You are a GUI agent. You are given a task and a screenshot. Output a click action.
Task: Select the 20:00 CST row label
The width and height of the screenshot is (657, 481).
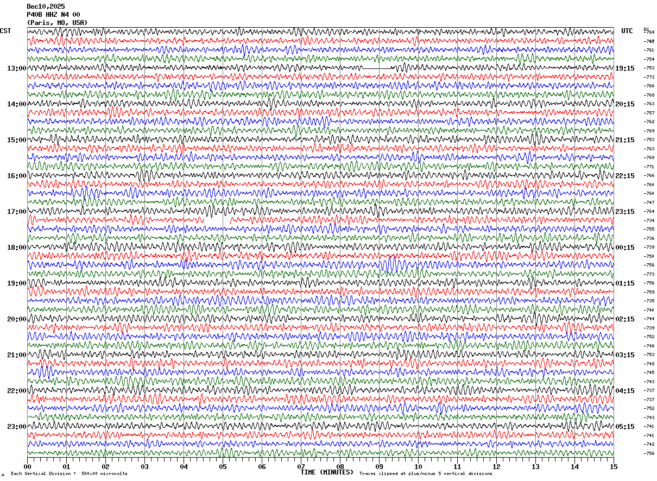click(16, 319)
